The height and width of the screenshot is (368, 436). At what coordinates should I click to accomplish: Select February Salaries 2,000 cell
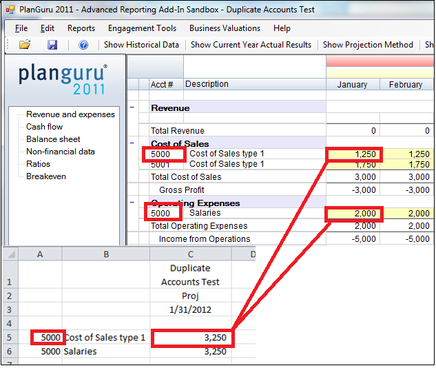[x=407, y=214]
